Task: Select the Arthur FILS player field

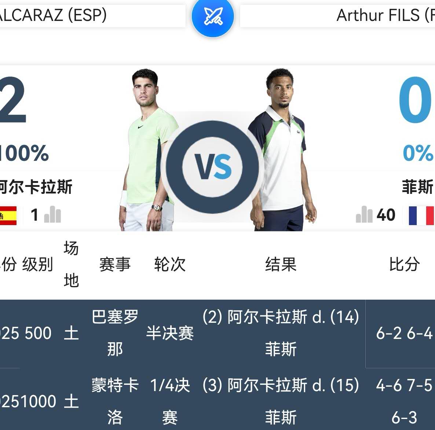Action: pos(337,15)
